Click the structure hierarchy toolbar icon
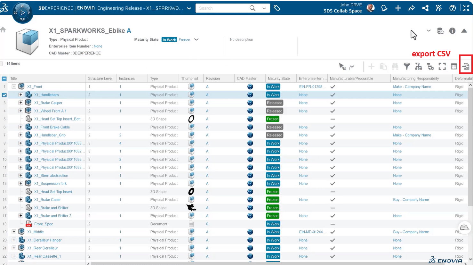 pyautogui.click(x=419, y=66)
